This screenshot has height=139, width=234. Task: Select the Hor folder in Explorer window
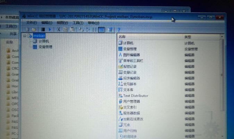point(12,86)
